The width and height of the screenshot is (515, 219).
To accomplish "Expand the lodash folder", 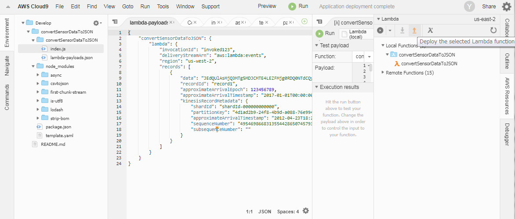I will 38,109.
